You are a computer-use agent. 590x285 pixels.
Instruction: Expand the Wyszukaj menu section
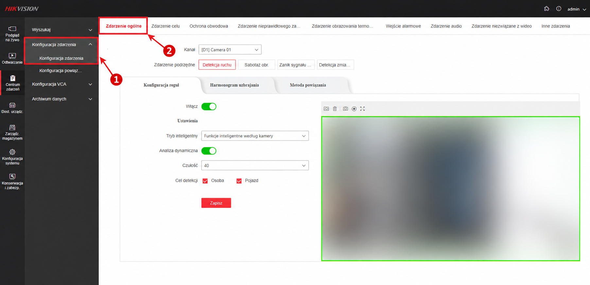point(61,30)
